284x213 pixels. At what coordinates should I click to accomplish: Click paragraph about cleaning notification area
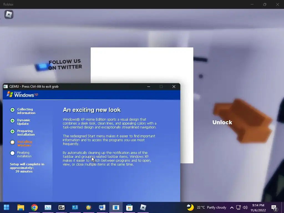107,158
